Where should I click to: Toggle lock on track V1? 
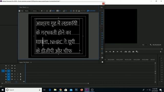[6, 71]
